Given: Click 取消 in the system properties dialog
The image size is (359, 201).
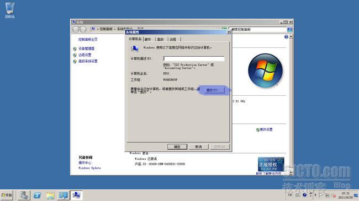Looking at the screenshot, I should pos(198,146).
